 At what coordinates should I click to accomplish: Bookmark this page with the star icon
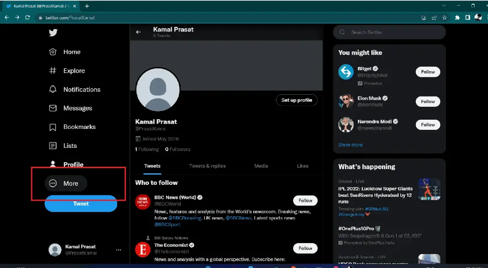pos(444,18)
